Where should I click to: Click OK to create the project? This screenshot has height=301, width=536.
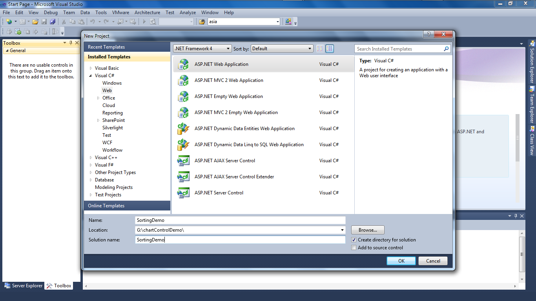tap(401, 261)
